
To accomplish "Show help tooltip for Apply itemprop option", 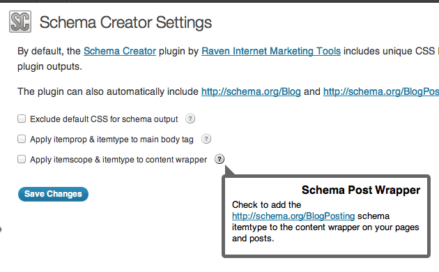I will (206, 139).
